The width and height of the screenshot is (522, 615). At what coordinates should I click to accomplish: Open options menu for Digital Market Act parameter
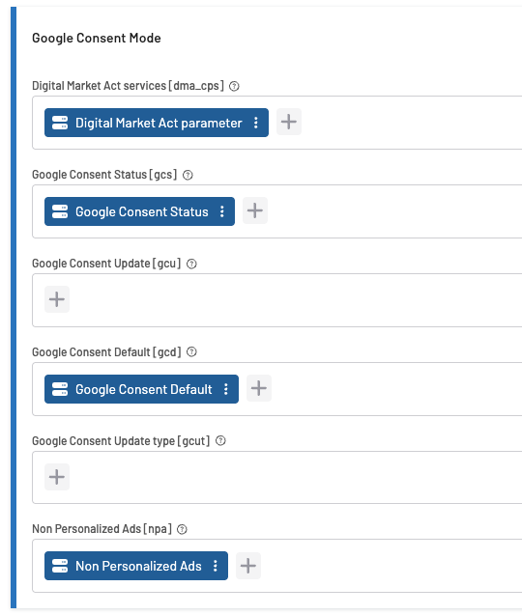256,123
